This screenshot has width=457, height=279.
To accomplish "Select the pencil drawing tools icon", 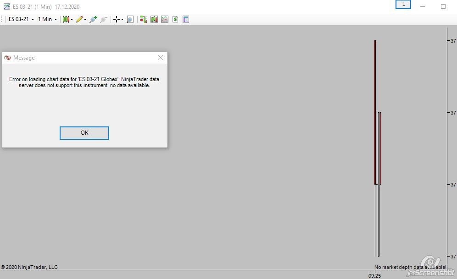I will [79, 20].
